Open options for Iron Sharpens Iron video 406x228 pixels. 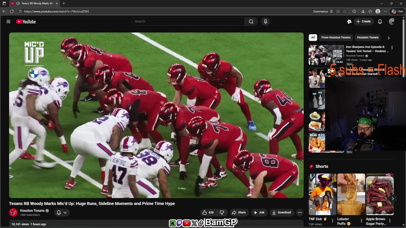coord(392,47)
